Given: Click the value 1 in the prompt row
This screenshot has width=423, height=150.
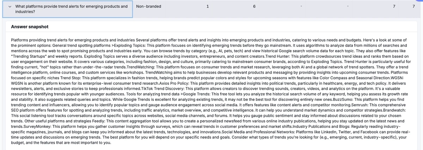Looking at the screenshot, I should coord(207,6).
